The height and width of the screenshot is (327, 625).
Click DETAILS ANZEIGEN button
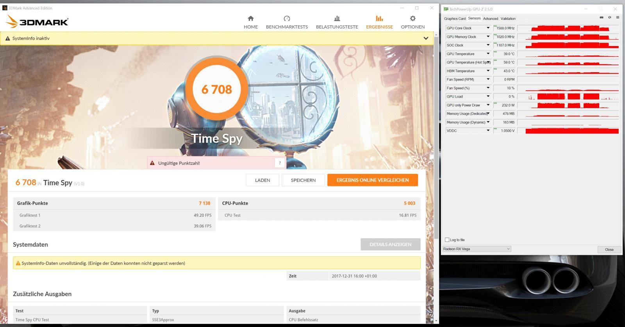click(x=390, y=244)
